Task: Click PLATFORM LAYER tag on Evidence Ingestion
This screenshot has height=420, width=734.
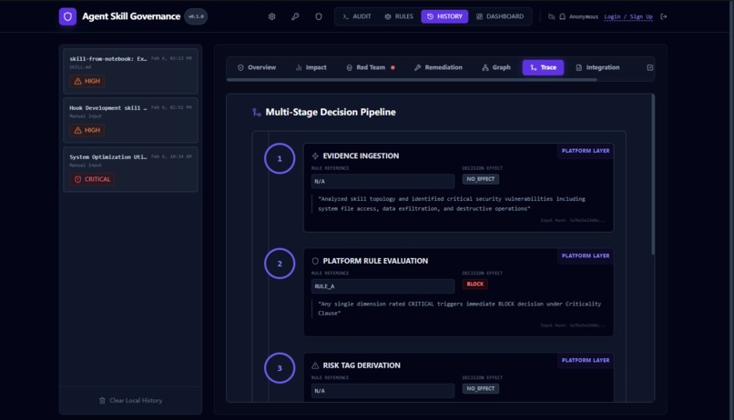Action: tap(586, 151)
